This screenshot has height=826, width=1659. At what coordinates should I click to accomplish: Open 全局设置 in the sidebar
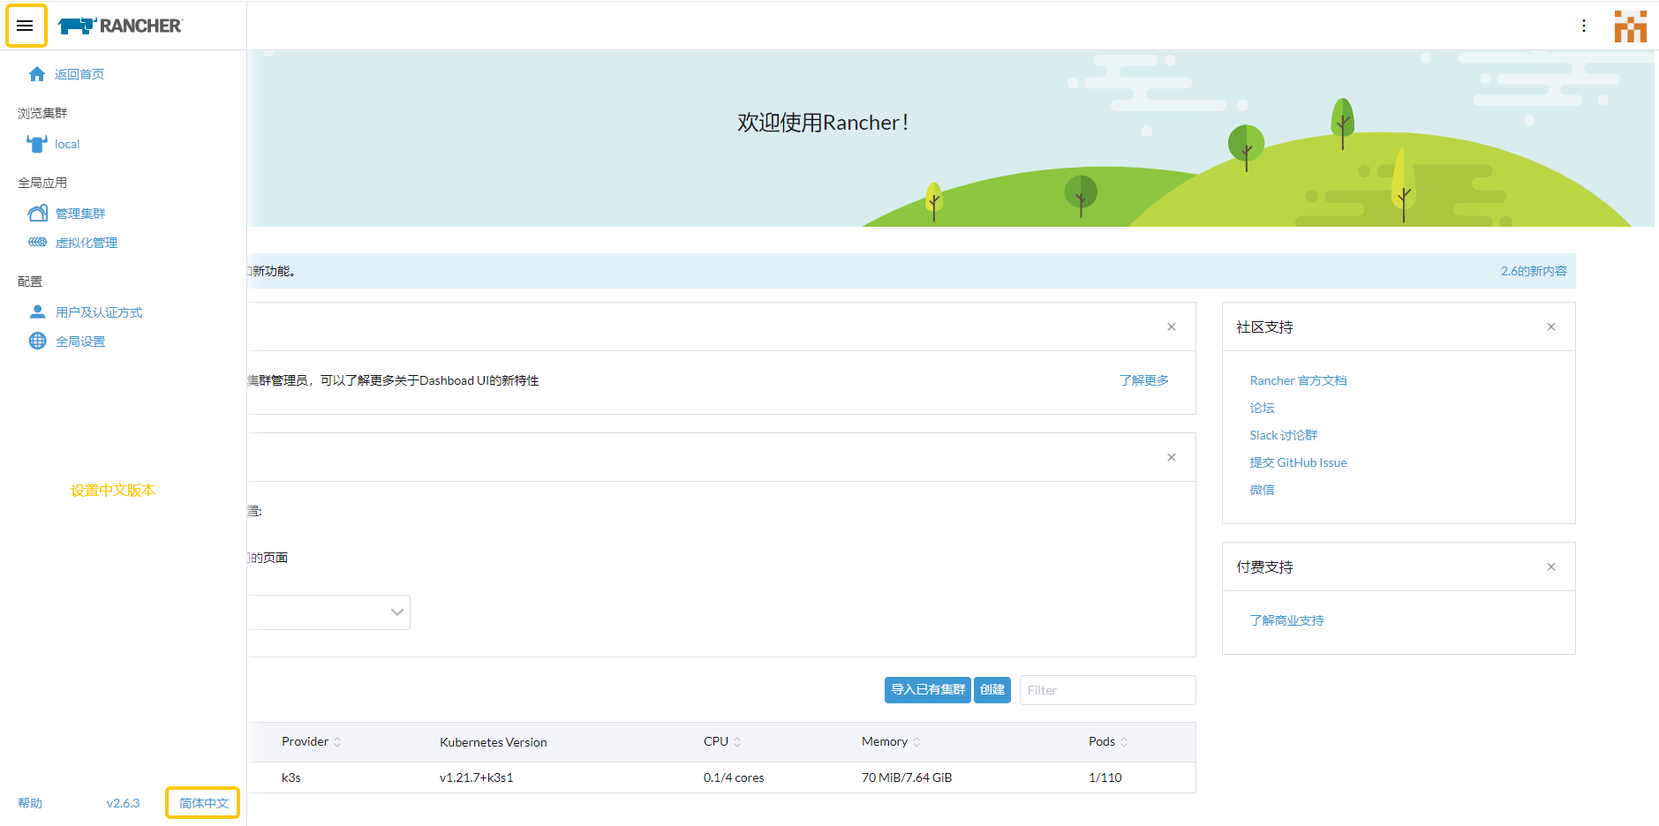coord(80,342)
